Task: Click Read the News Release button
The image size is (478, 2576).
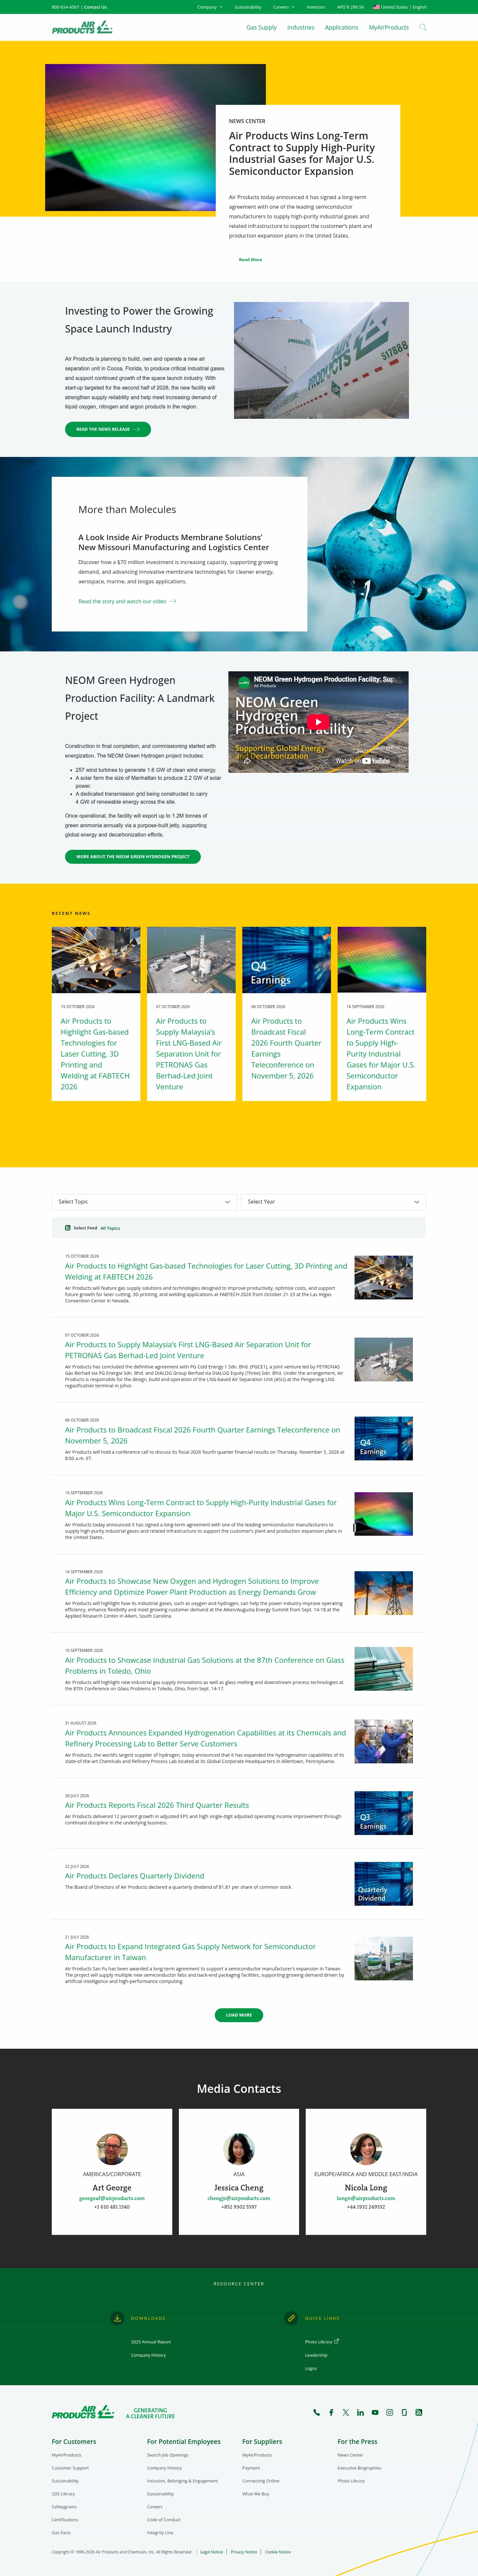Action: [108, 429]
